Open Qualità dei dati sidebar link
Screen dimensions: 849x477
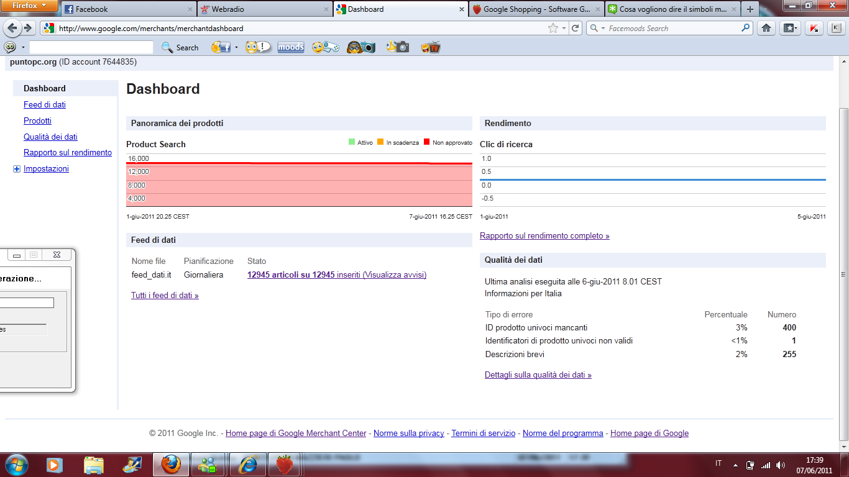click(x=50, y=137)
